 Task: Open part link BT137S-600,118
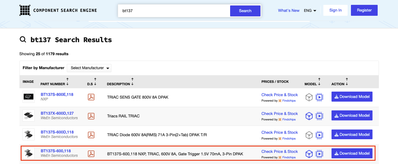coord(56,151)
